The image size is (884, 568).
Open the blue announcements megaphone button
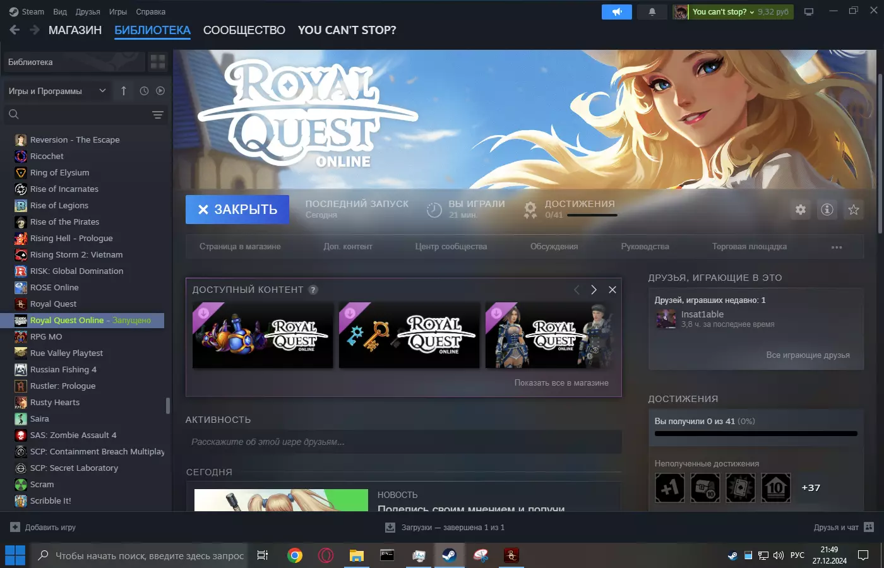point(617,12)
